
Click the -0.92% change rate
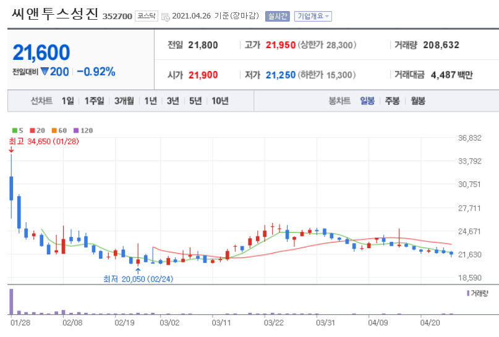point(96,72)
